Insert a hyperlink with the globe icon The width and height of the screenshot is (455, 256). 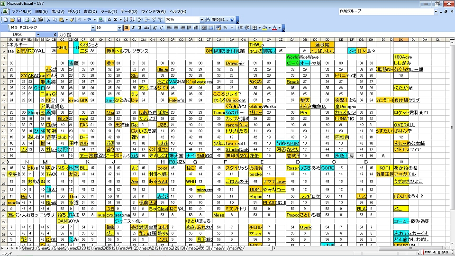pyautogui.click(x=101, y=20)
